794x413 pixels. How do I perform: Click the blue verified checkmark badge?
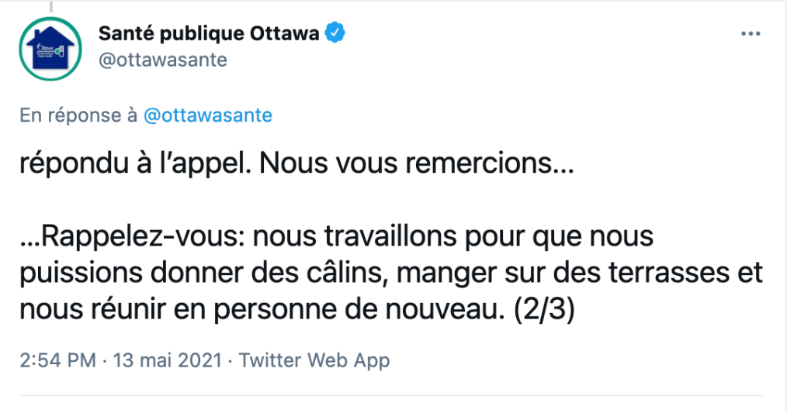[x=335, y=34]
